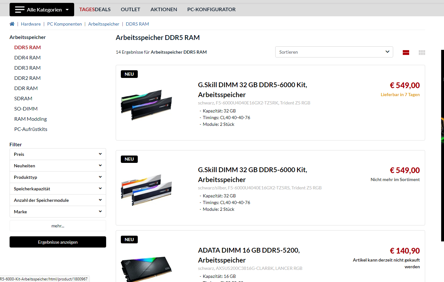Viewport: 444px width, 282px height.
Task: Open the silver G.Skill Trident Z5 RGB image
Action: [146, 190]
